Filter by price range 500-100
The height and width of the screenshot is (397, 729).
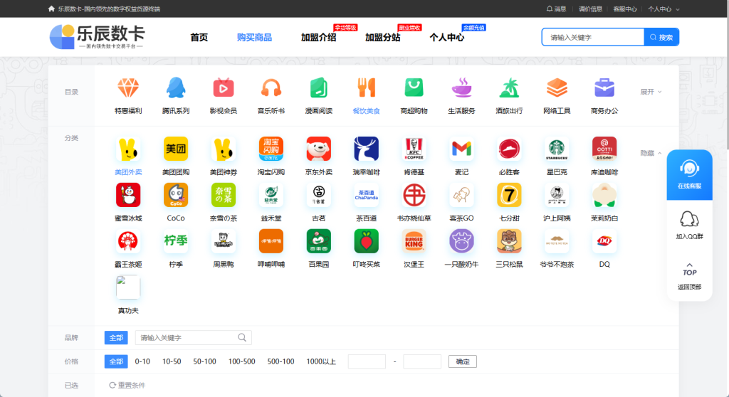(x=280, y=361)
